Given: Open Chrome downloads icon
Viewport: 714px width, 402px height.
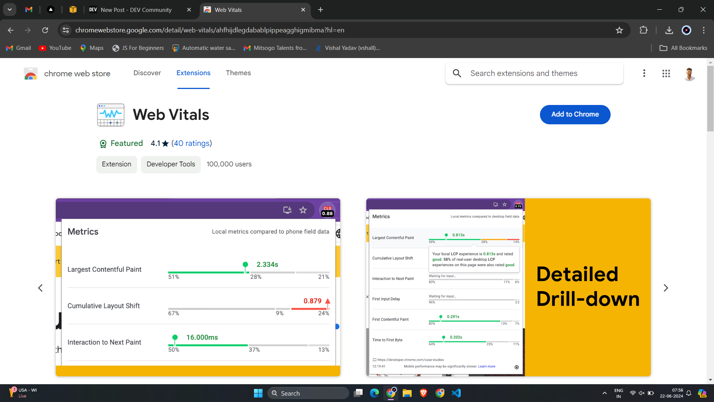Looking at the screenshot, I should pyautogui.click(x=669, y=30).
